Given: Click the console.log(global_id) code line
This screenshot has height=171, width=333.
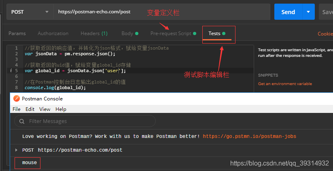Looking at the screenshot, I should point(55,88).
